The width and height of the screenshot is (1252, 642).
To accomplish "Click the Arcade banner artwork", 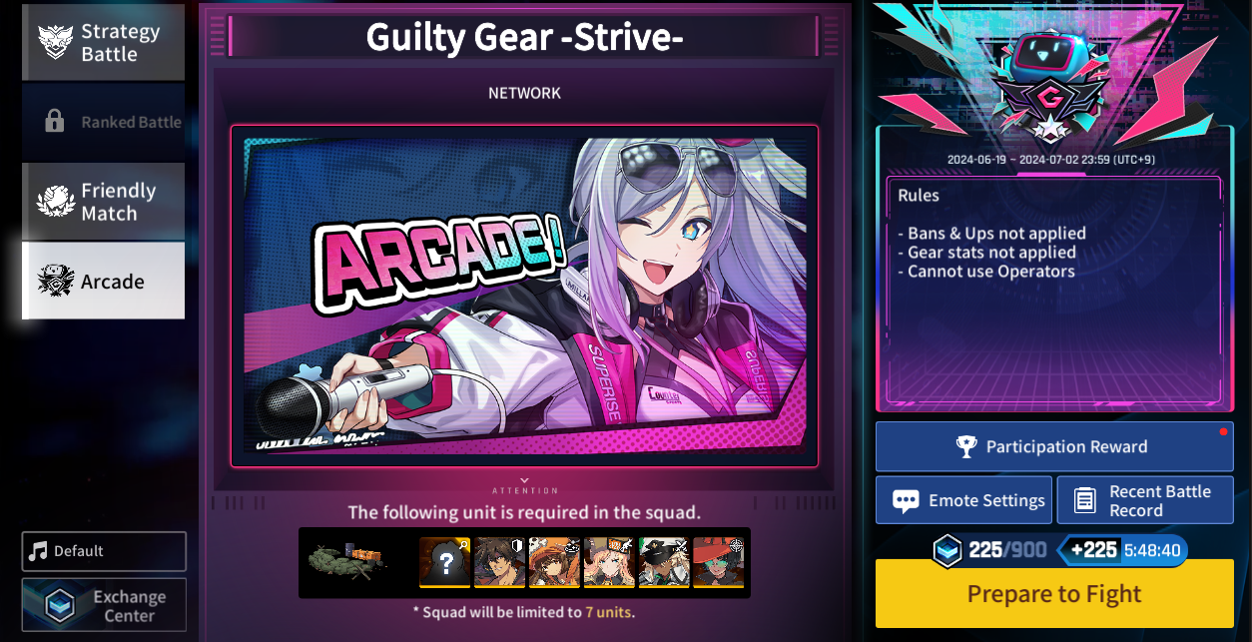I will click(x=524, y=297).
